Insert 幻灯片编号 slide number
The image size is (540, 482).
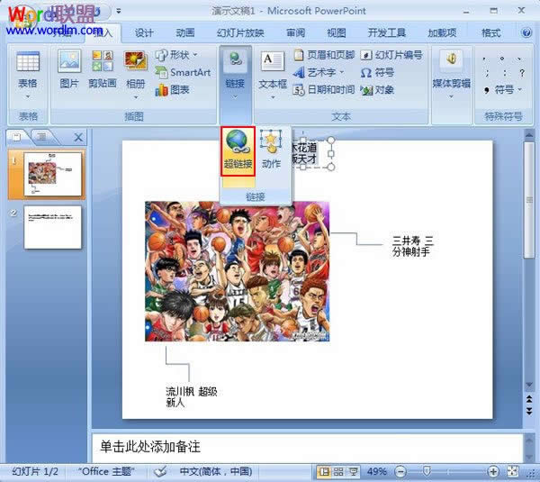pyautogui.click(x=391, y=55)
